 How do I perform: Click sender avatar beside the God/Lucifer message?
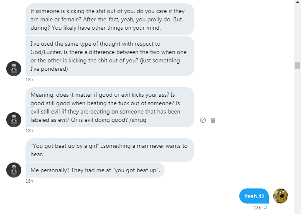click(x=14, y=68)
